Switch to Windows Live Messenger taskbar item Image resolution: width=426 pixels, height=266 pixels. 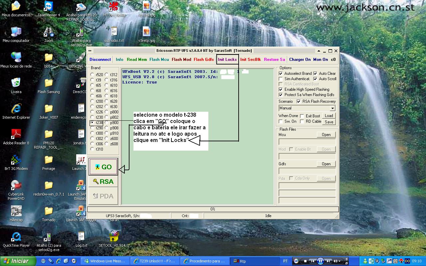[x=105, y=261]
